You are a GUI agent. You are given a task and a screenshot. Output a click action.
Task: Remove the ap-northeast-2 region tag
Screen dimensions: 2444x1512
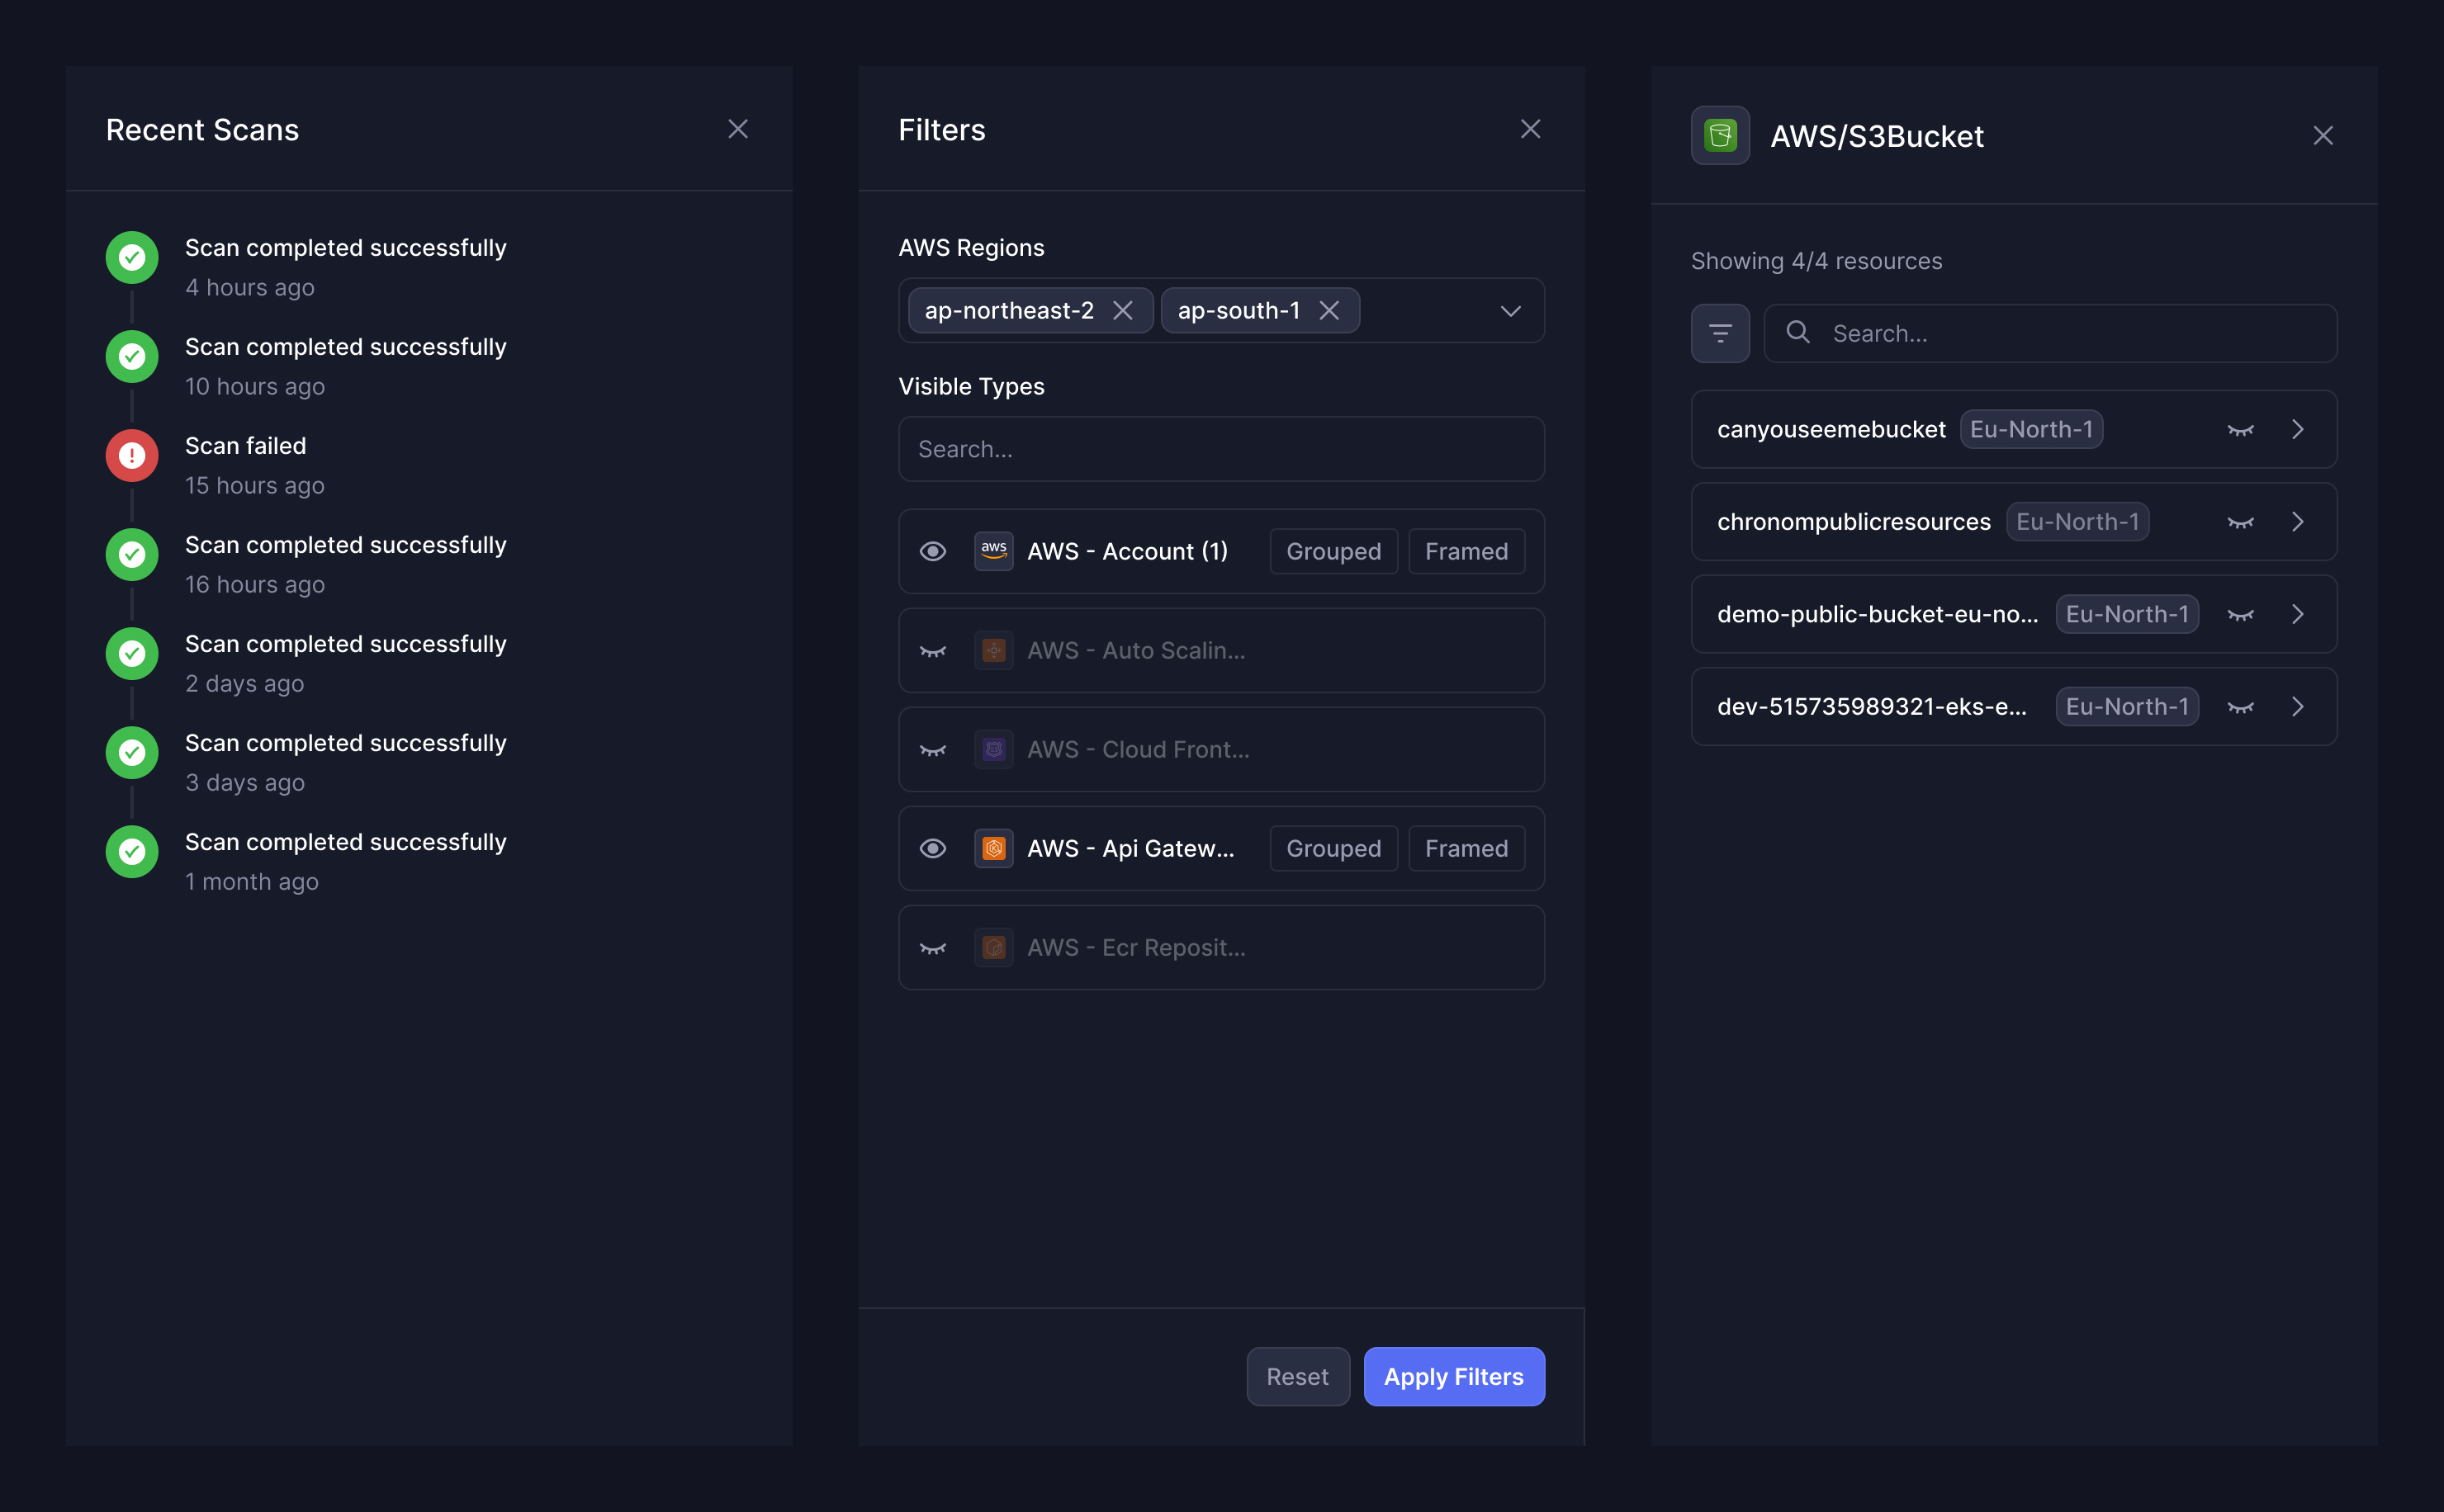(x=1122, y=310)
